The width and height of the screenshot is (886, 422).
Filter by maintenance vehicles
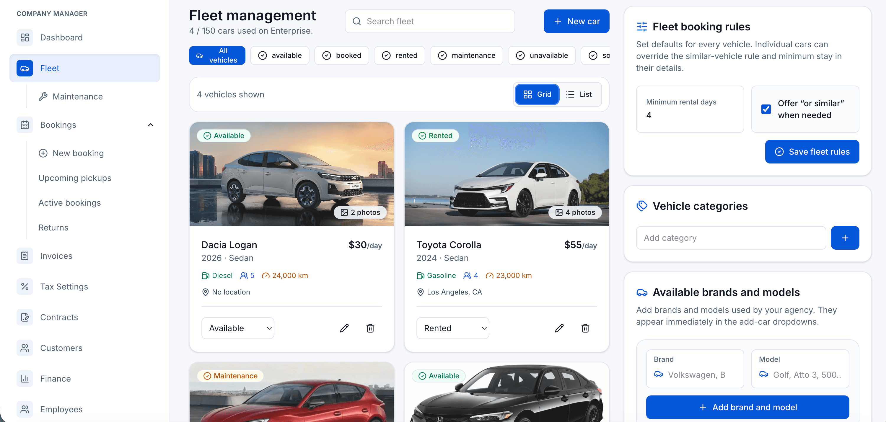[x=466, y=55]
